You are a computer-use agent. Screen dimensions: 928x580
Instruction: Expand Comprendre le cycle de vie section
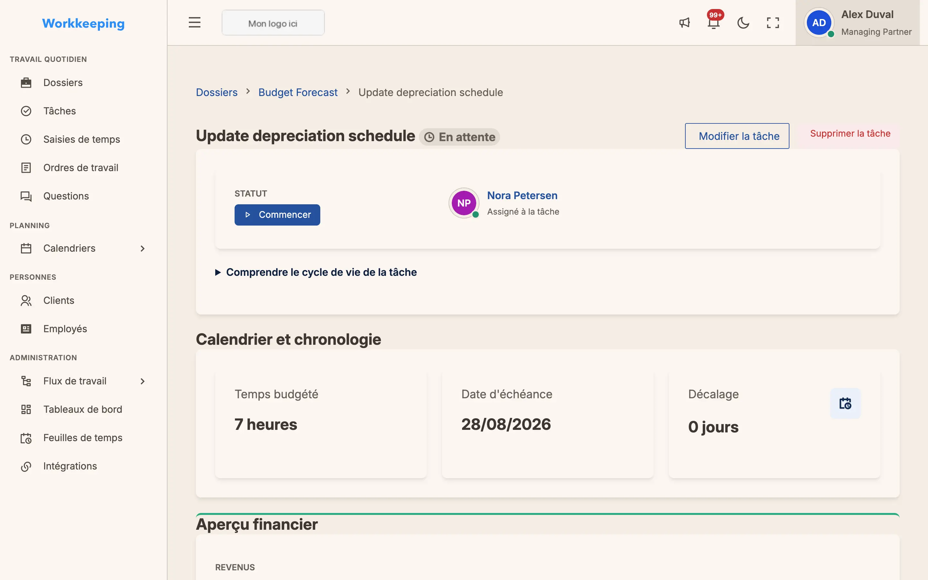[x=316, y=272]
